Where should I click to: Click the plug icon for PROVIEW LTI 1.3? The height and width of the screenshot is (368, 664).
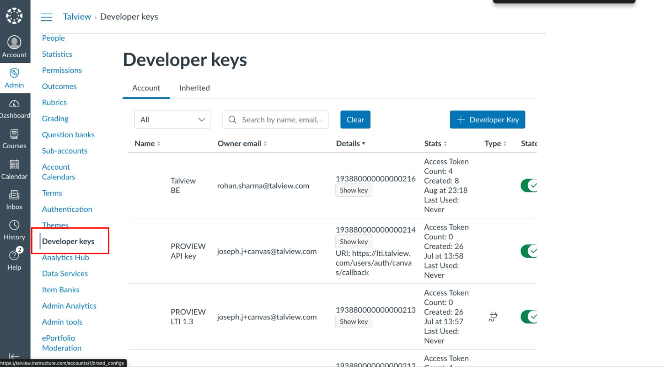pyautogui.click(x=493, y=317)
